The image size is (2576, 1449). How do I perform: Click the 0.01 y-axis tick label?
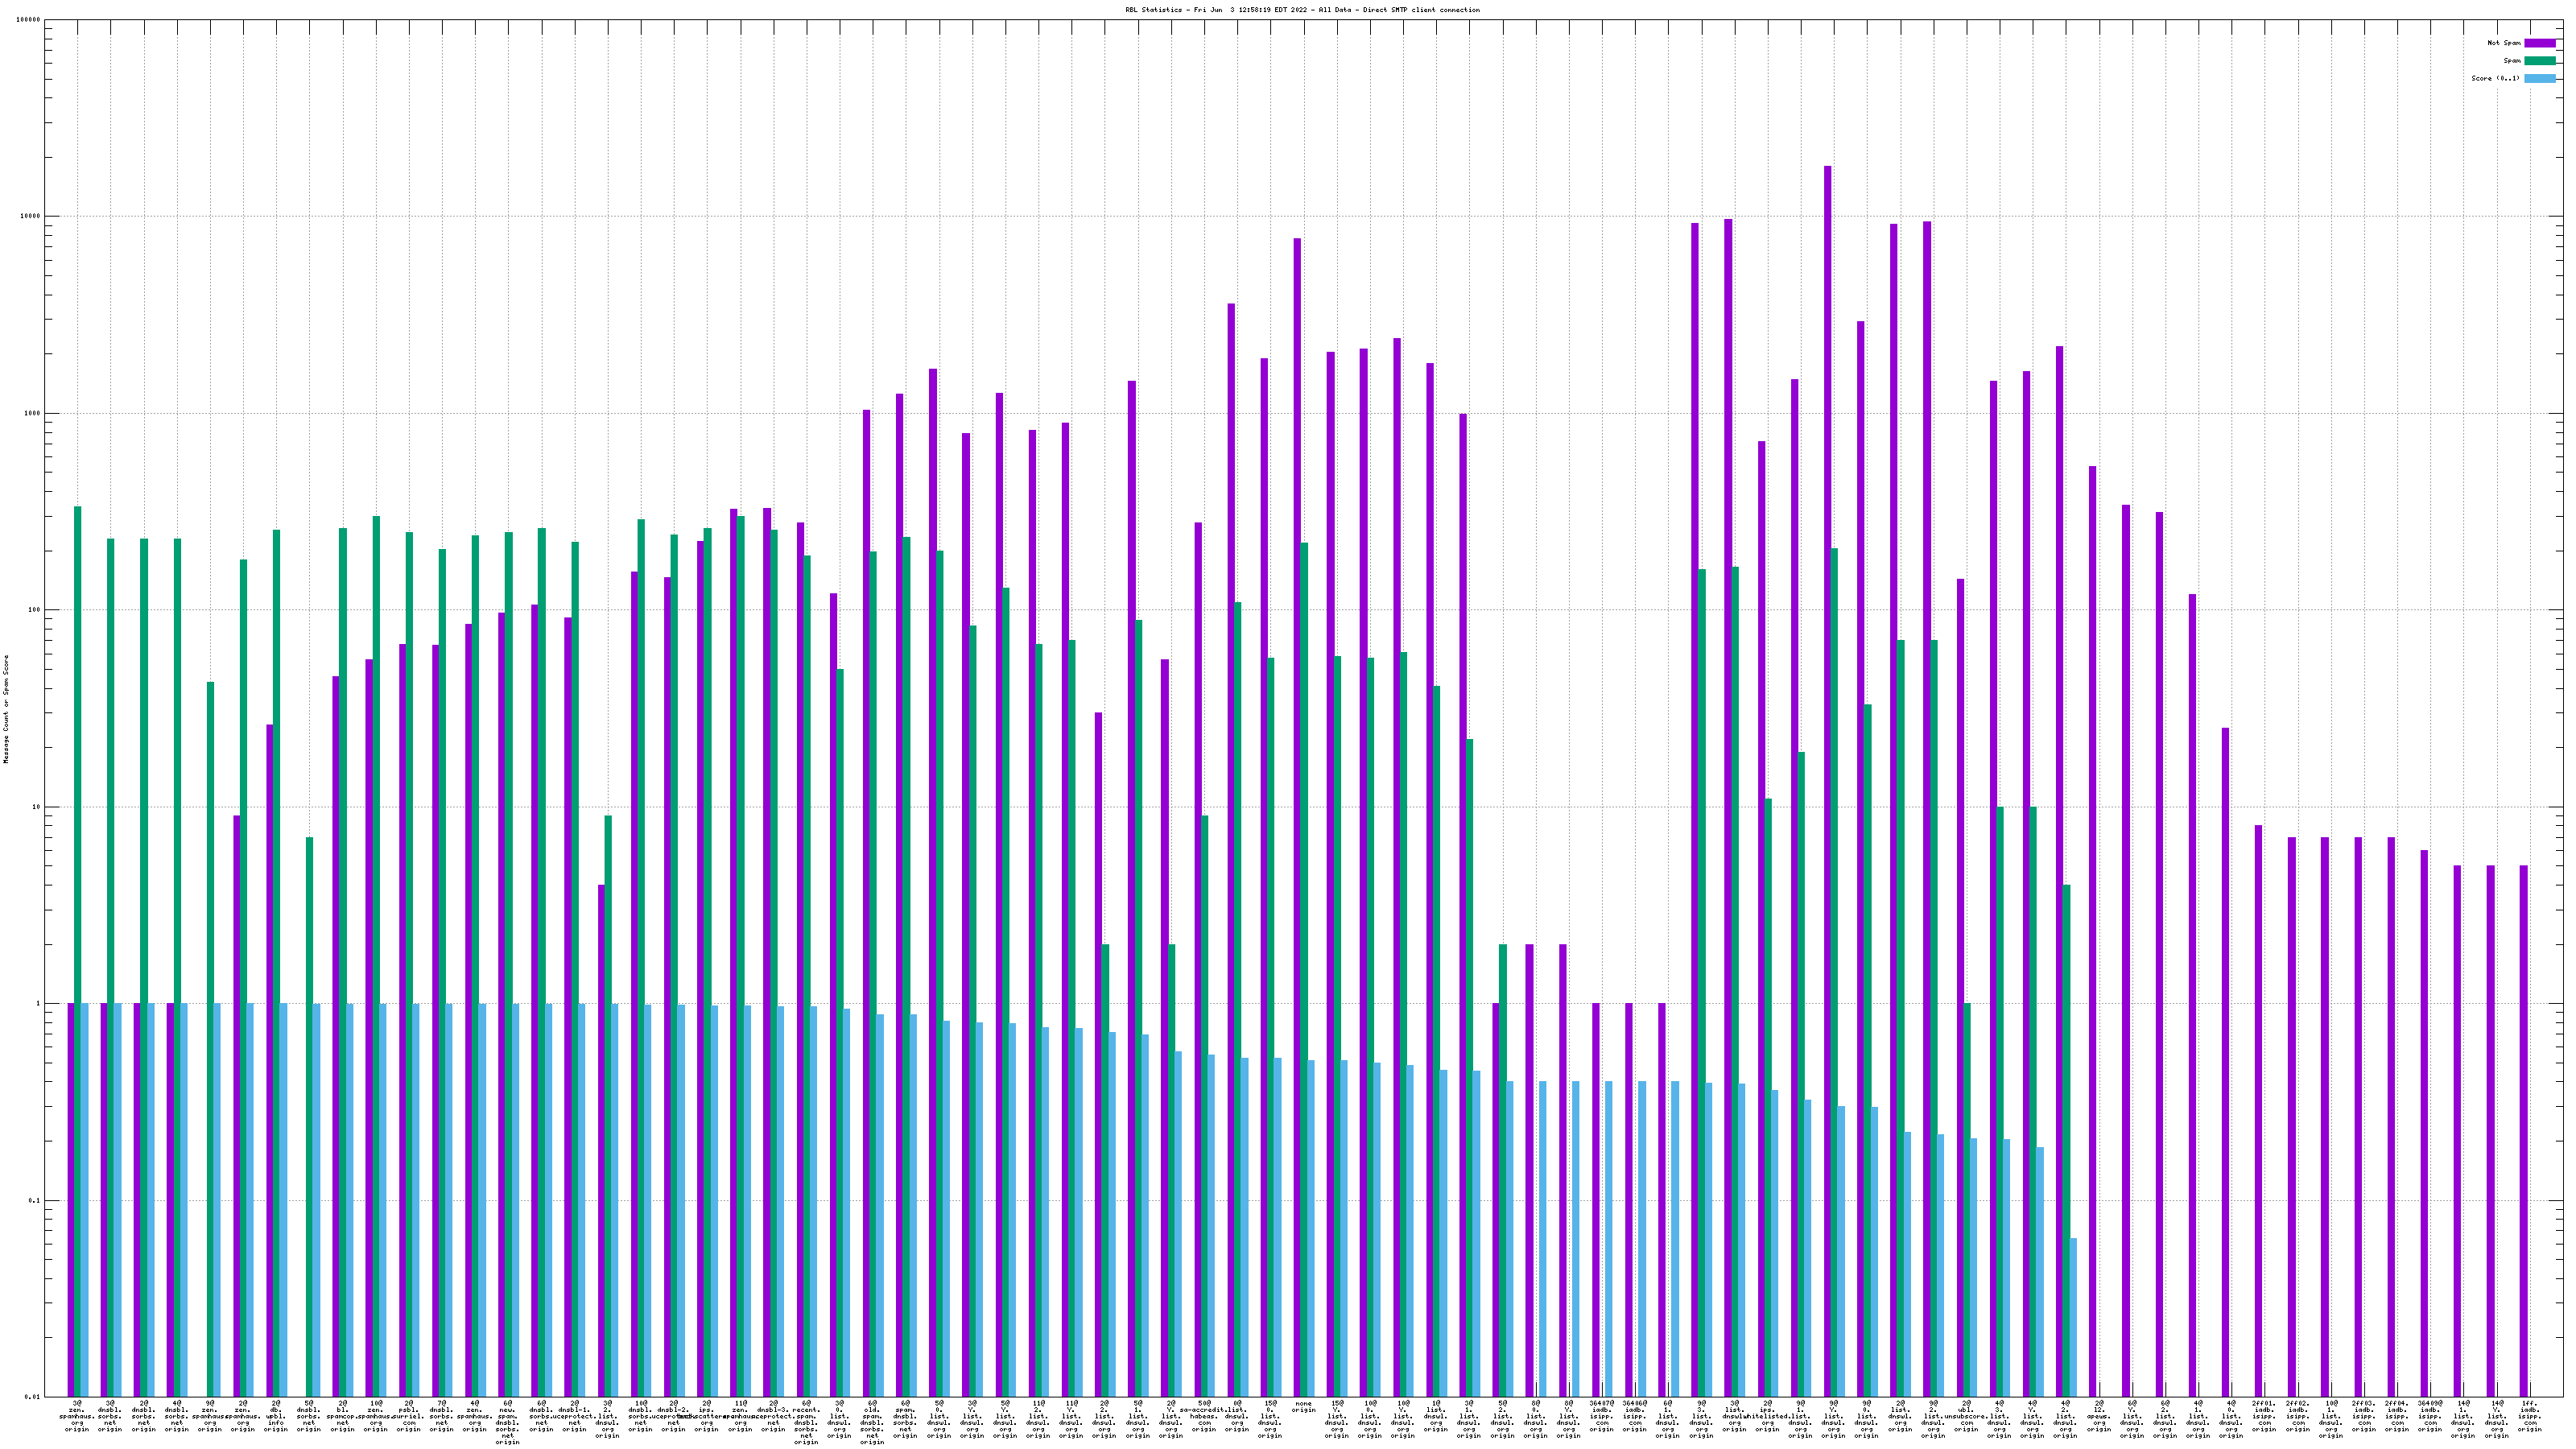[x=33, y=1397]
